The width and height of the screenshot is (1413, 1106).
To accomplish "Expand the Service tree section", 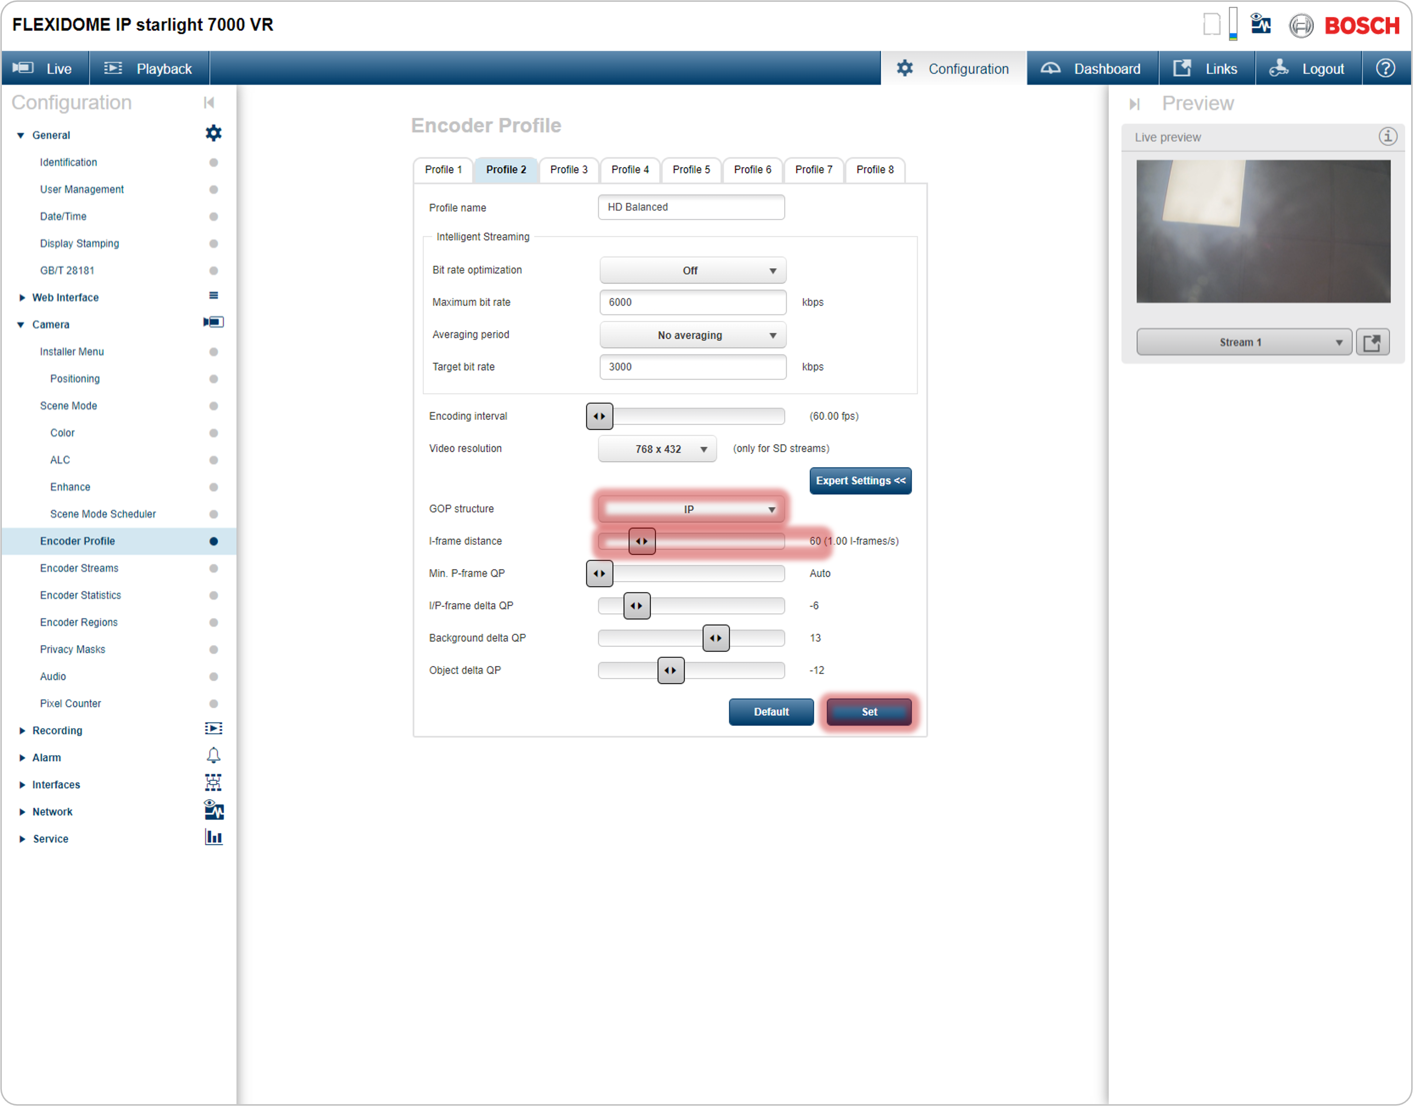I will point(22,839).
